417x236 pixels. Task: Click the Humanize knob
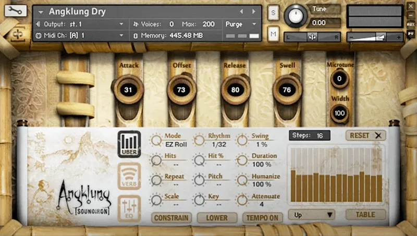coord(242,180)
